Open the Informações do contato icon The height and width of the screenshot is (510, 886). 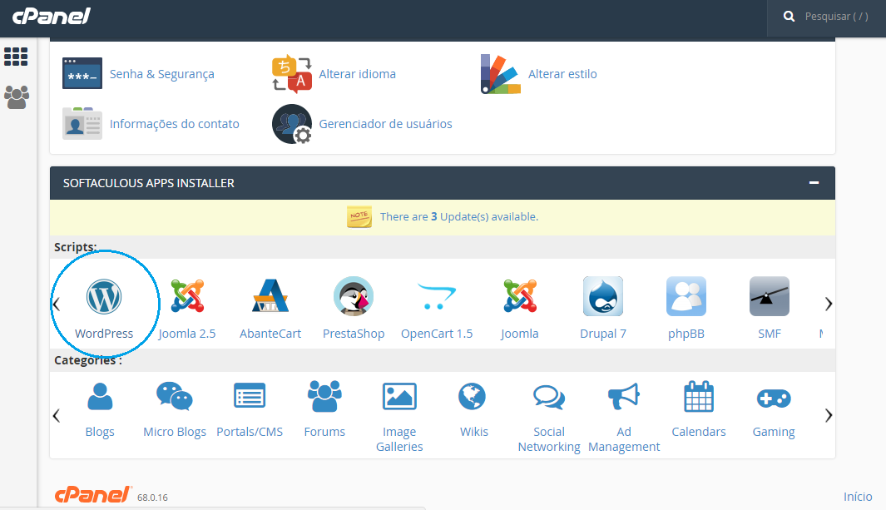pos(82,123)
